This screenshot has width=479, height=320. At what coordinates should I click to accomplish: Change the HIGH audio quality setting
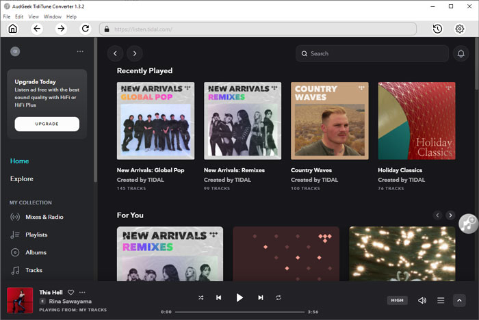click(x=397, y=300)
